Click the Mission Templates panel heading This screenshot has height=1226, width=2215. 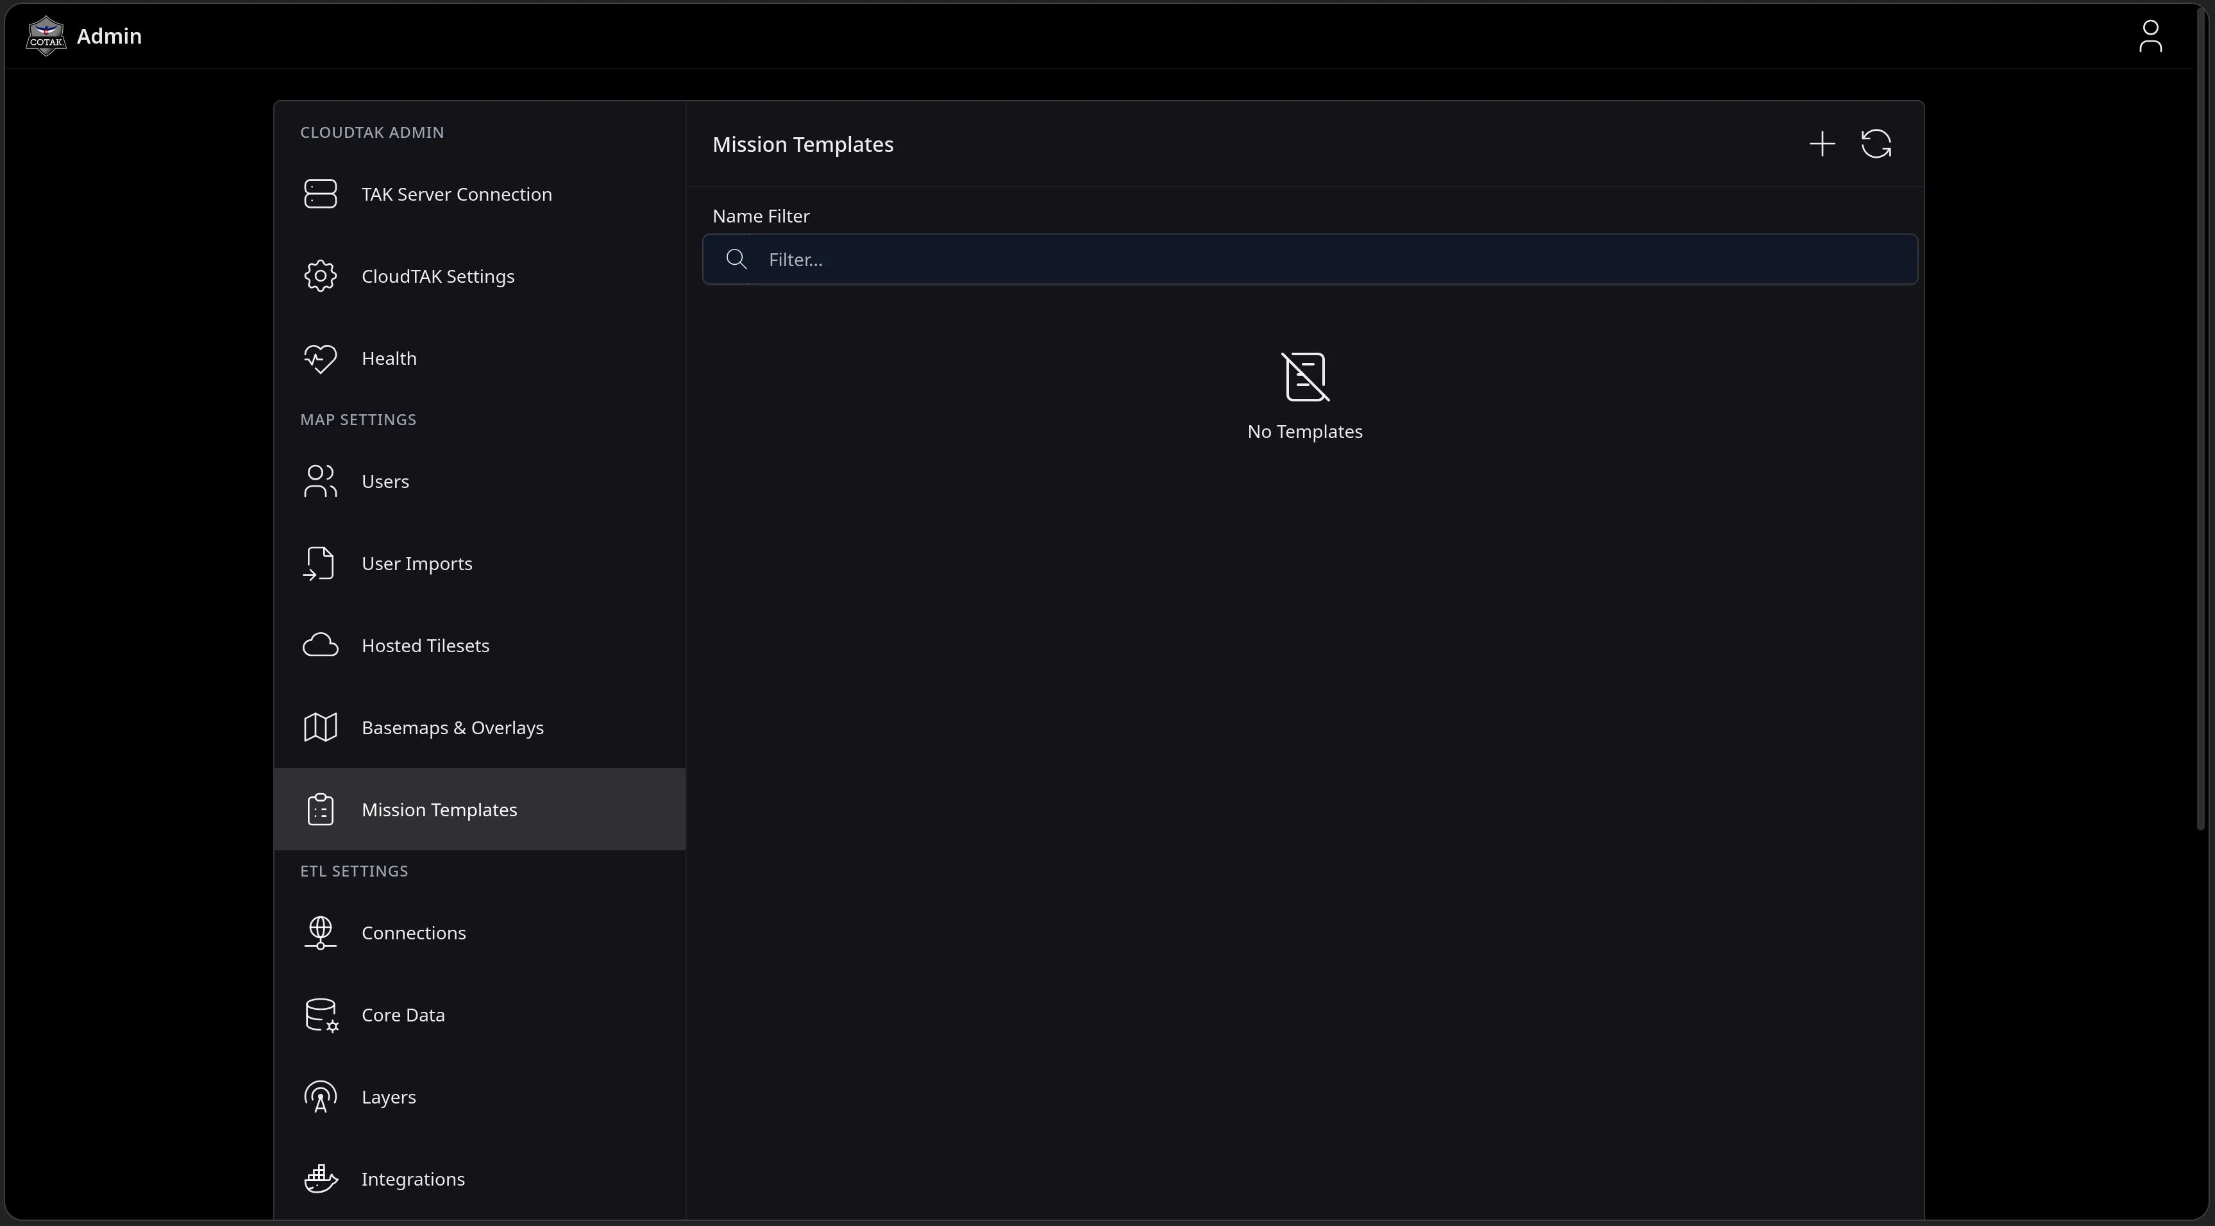click(803, 144)
